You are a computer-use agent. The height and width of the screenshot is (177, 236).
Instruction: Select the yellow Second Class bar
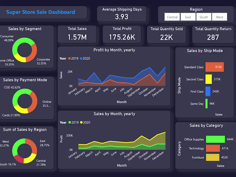pos(209,79)
